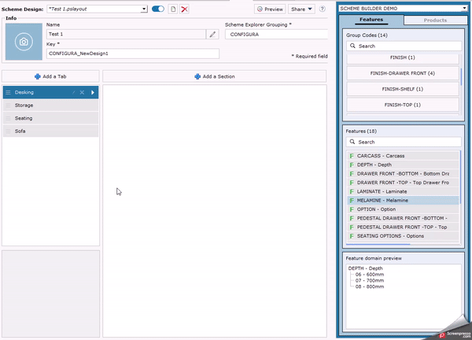Remove the Desking tab with X

pos(82,92)
